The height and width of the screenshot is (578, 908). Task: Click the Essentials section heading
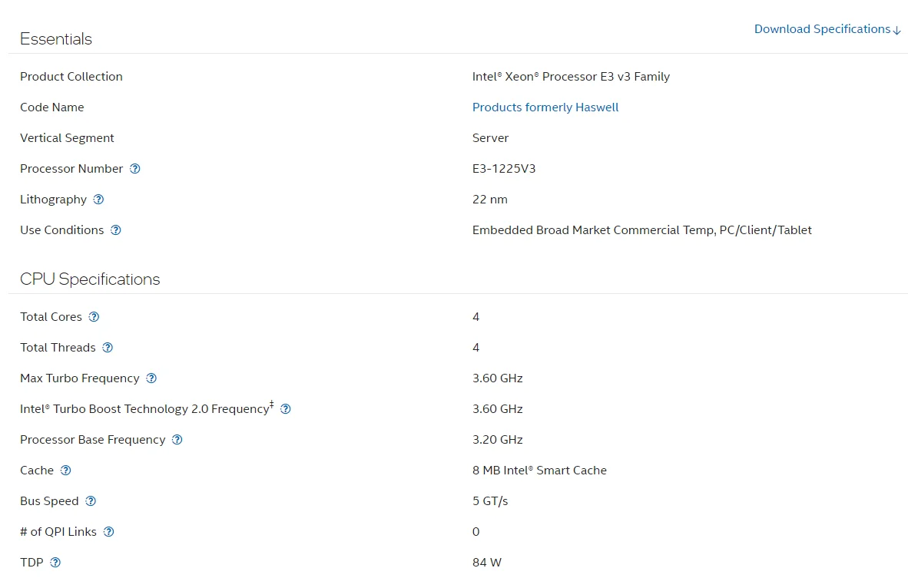click(56, 39)
